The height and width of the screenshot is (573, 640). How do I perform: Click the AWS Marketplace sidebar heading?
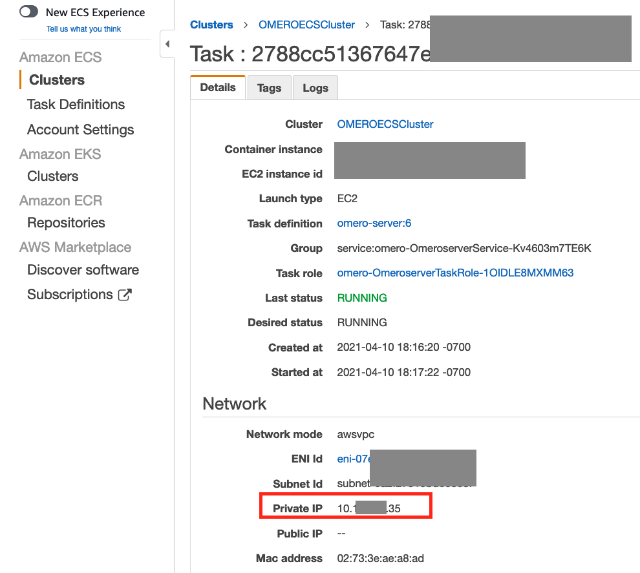pyautogui.click(x=75, y=247)
